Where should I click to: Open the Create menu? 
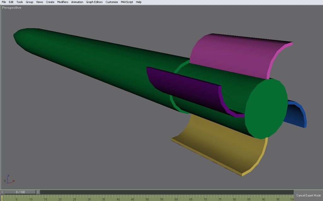coord(50,2)
